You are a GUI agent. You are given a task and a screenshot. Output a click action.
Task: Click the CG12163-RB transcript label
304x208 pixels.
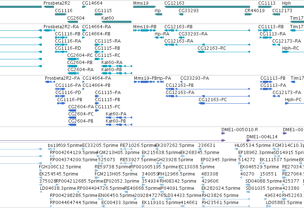tap(178, 26)
